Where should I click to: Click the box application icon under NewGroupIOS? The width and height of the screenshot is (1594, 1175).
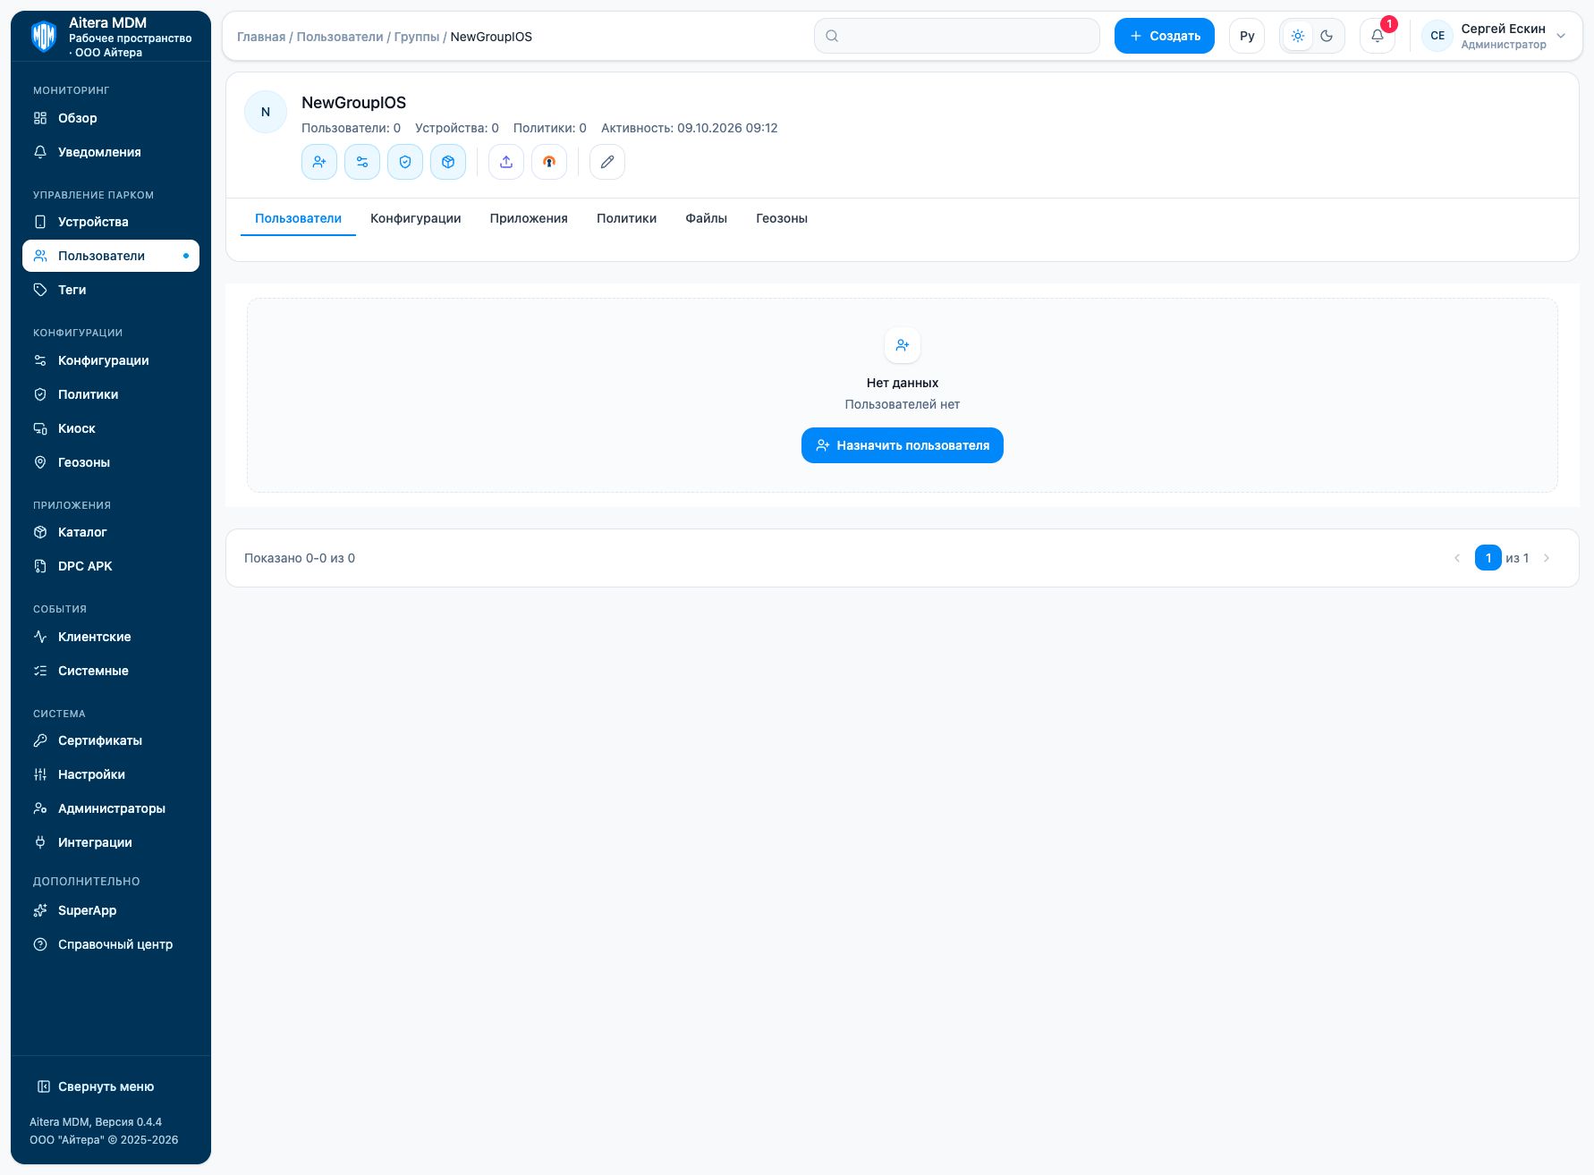(x=448, y=162)
